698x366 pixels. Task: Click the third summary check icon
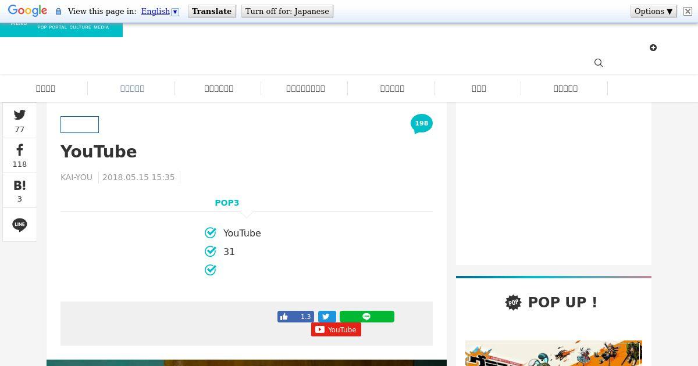click(211, 270)
